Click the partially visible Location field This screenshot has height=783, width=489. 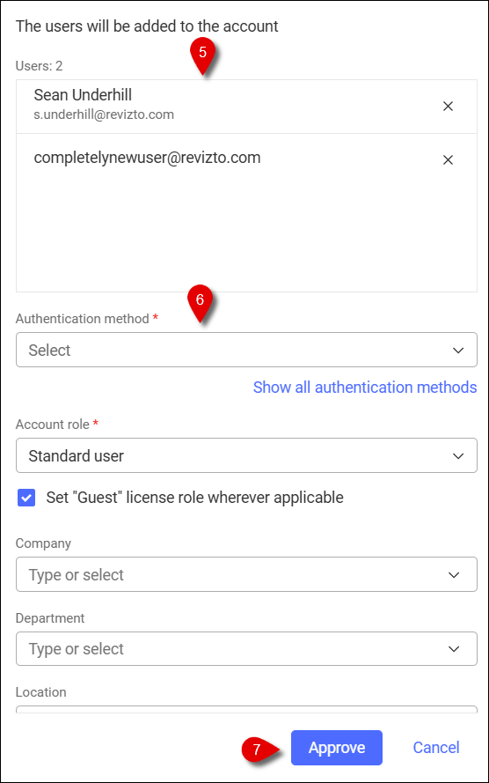coord(246,709)
